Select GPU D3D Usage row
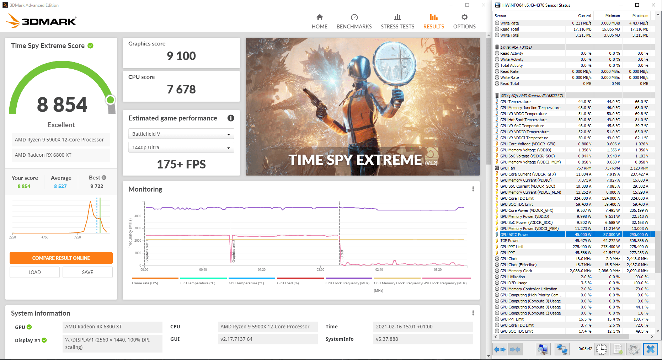 click(x=574, y=283)
